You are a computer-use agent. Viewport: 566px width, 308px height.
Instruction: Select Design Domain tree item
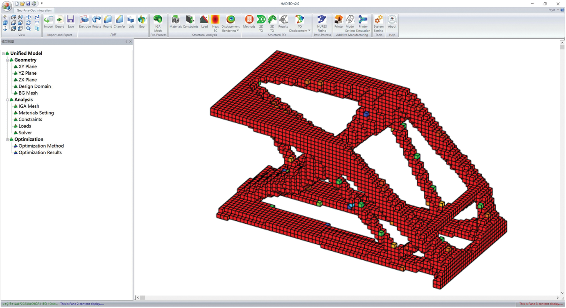coord(35,86)
